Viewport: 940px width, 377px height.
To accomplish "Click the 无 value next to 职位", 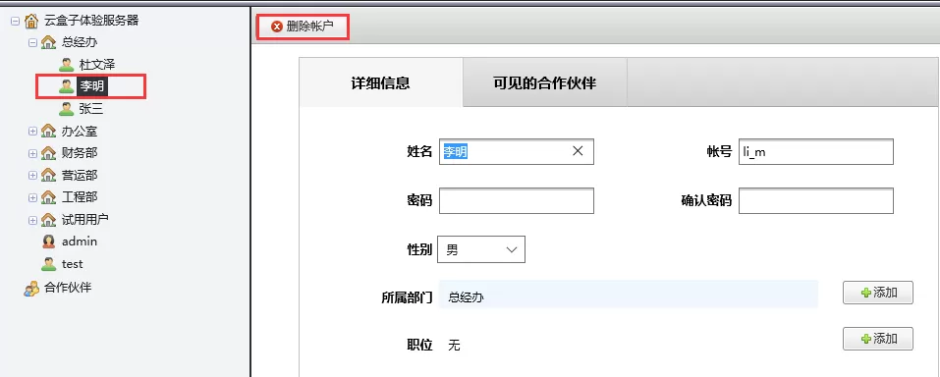I will 455,346.
